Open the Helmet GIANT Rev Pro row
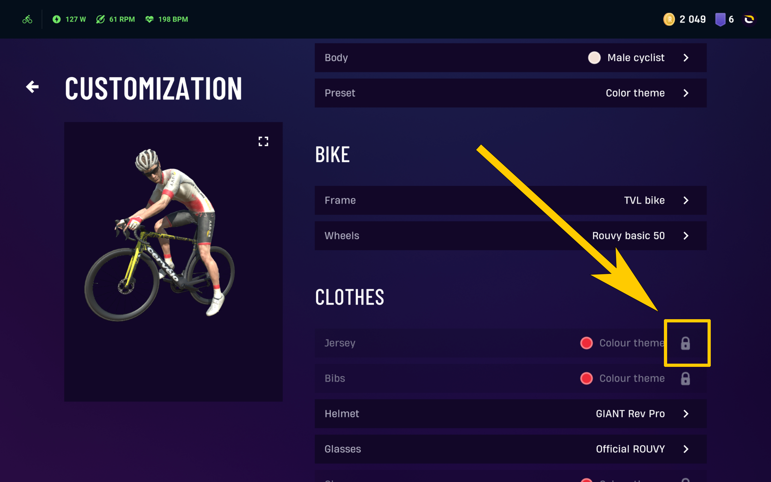771x482 pixels. coord(511,414)
